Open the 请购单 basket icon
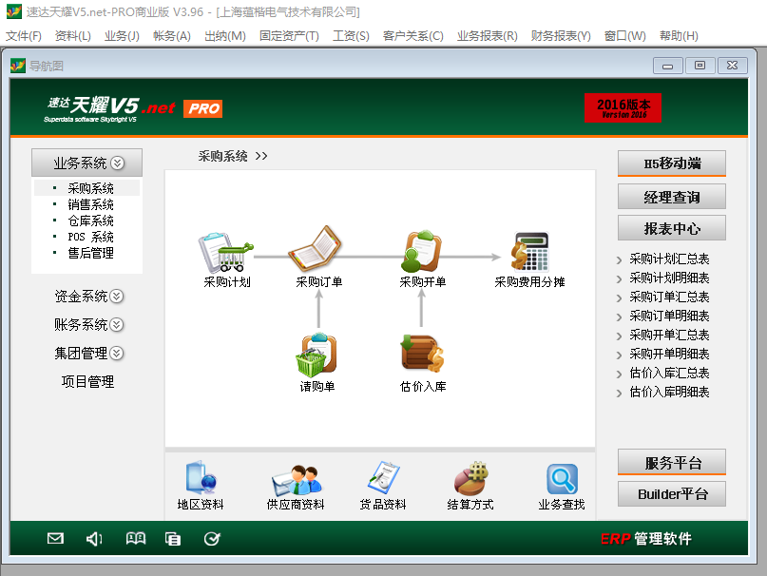This screenshot has height=576, width=767. tap(316, 355)
